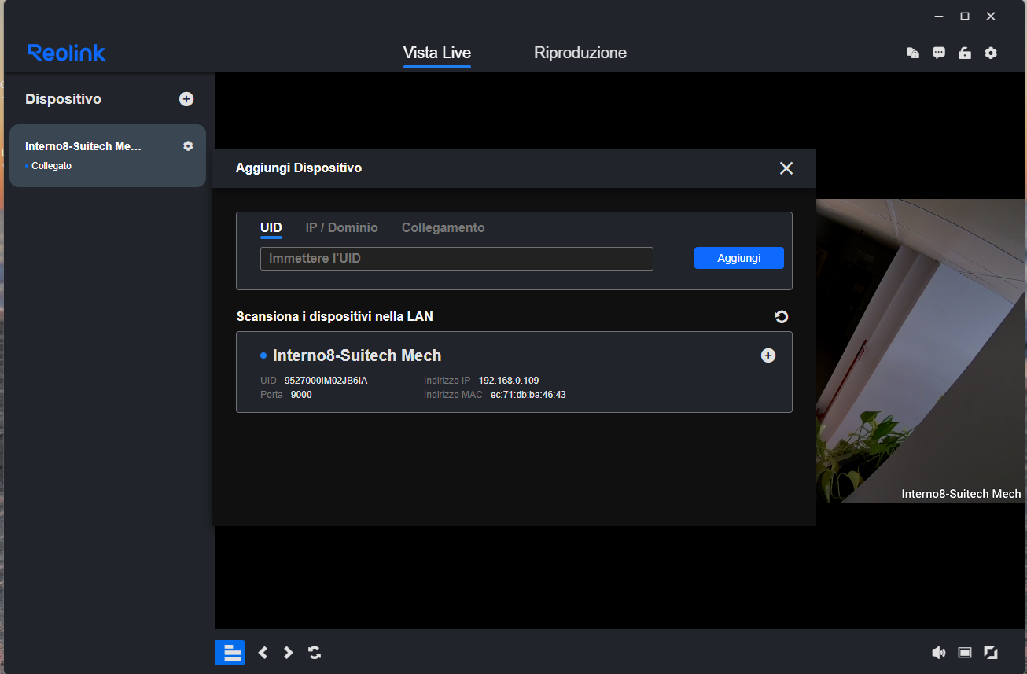Click the Immettere l'UID input field

[x=456, y=259]
